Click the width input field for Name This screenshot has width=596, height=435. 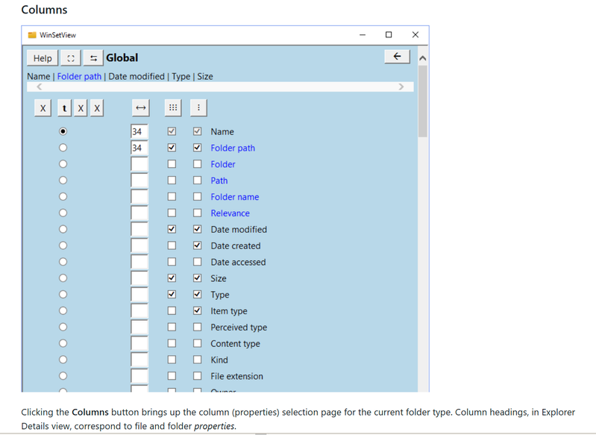[139, 131]
